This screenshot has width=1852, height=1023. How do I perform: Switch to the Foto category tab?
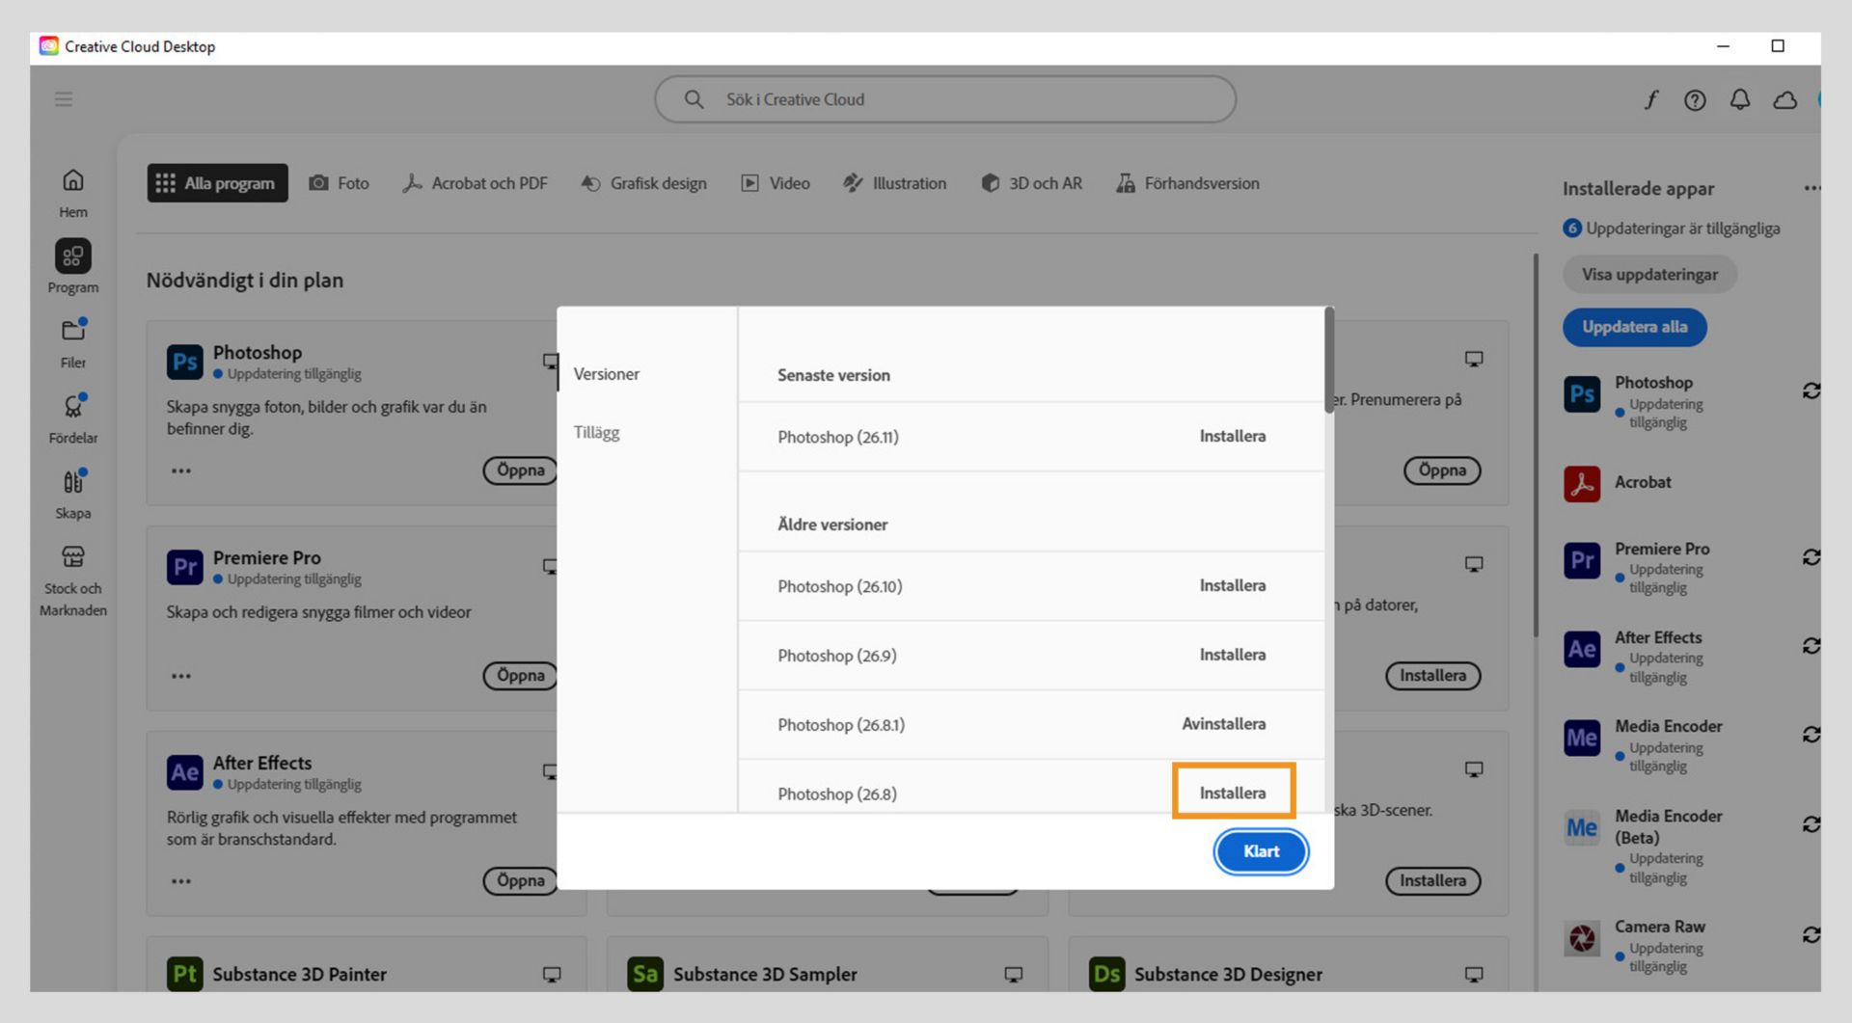(339, 183)
